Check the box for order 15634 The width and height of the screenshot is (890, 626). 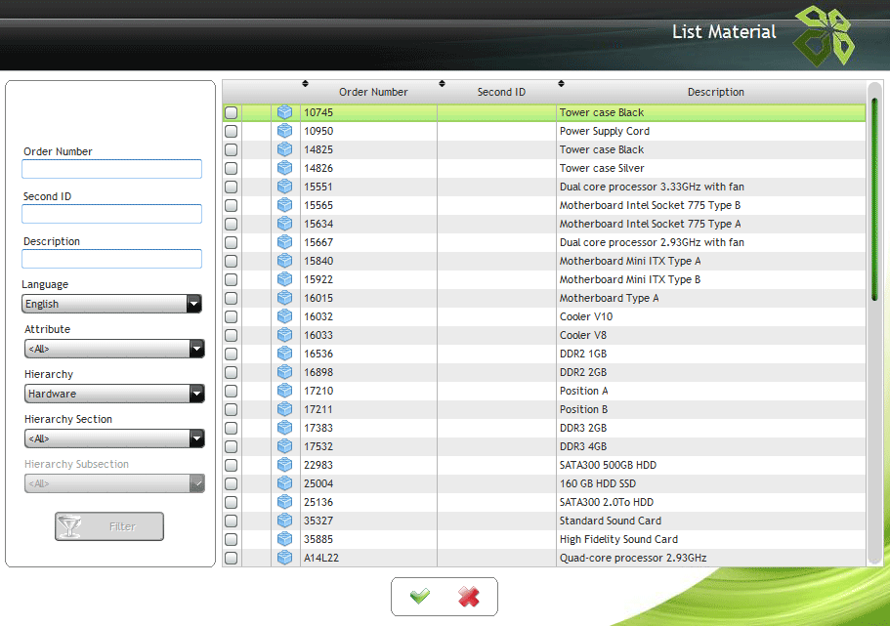click(x=232, y=225)
